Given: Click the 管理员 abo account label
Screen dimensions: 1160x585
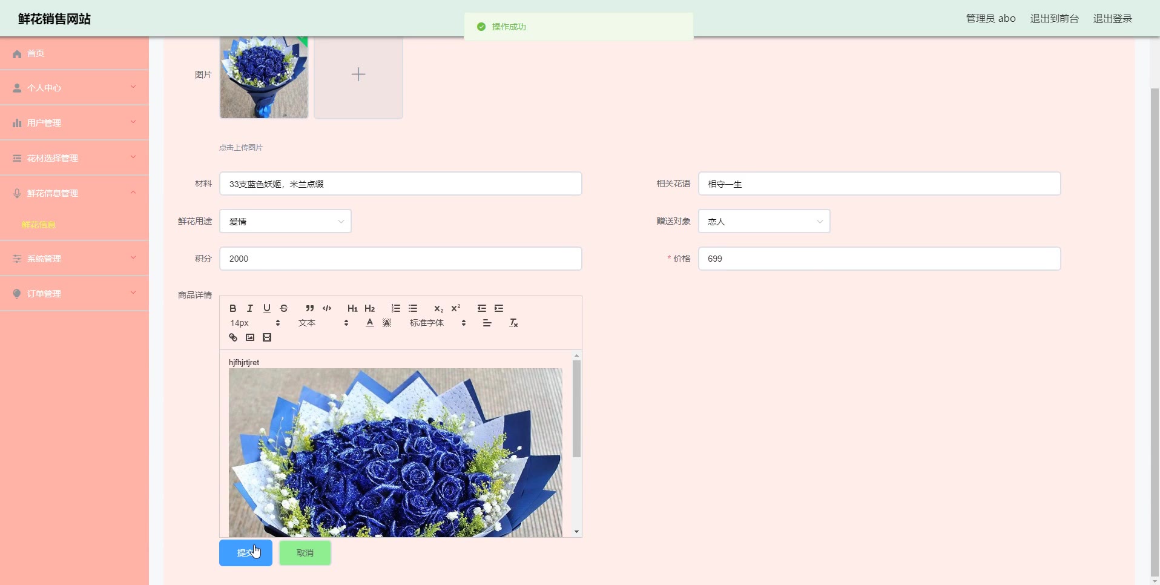Looking at the screenshot, I should pyautogui.click(x=990, y=19).
